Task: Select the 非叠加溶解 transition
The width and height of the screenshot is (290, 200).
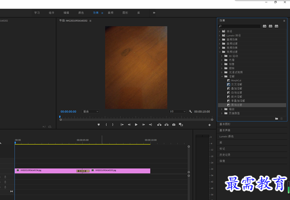Action: pyautogui.click(x=238, y=101)
